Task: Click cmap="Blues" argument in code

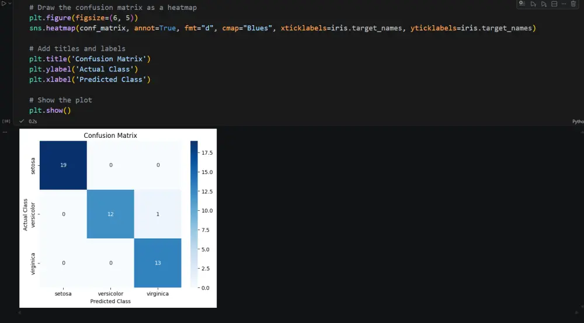Action: click(x=247, y=28)
